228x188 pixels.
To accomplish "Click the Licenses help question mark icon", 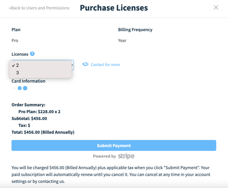I will point(32,54).
